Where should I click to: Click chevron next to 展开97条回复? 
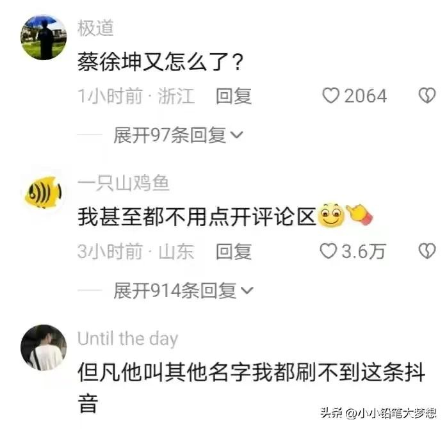[236, 135]
